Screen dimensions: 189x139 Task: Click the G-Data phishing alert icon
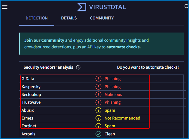(98, 79)
